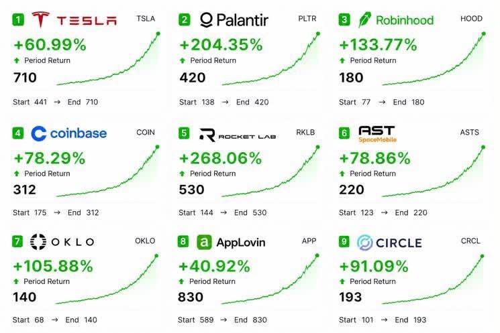500x333 pixels.
Task: Click the AppLovin price value 830
Action: point(191,297)
